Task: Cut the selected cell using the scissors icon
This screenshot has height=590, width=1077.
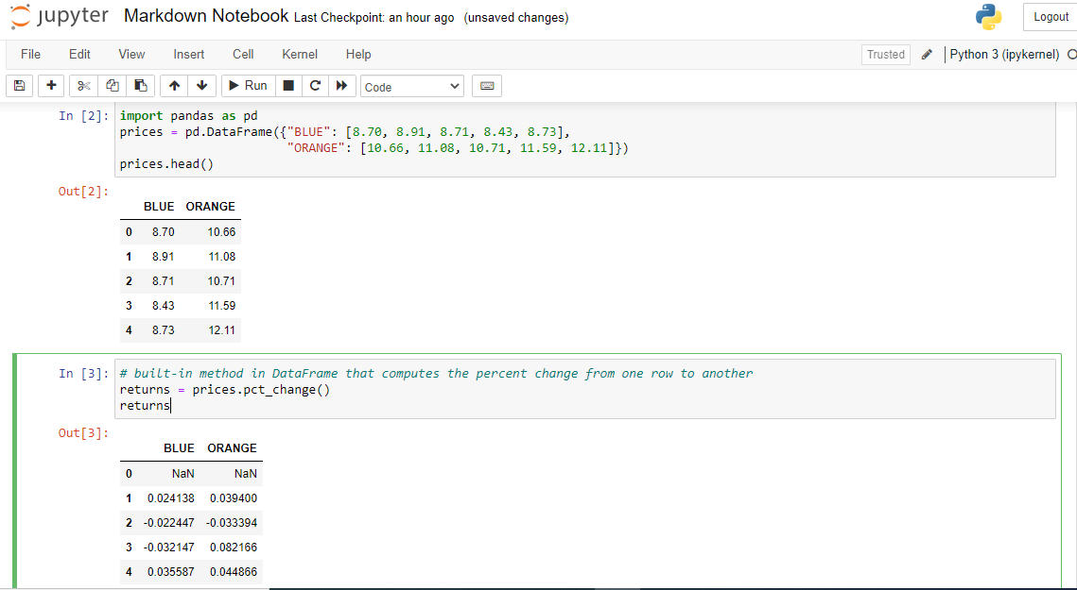Action: pyautogui.click(x=83, y=86)
